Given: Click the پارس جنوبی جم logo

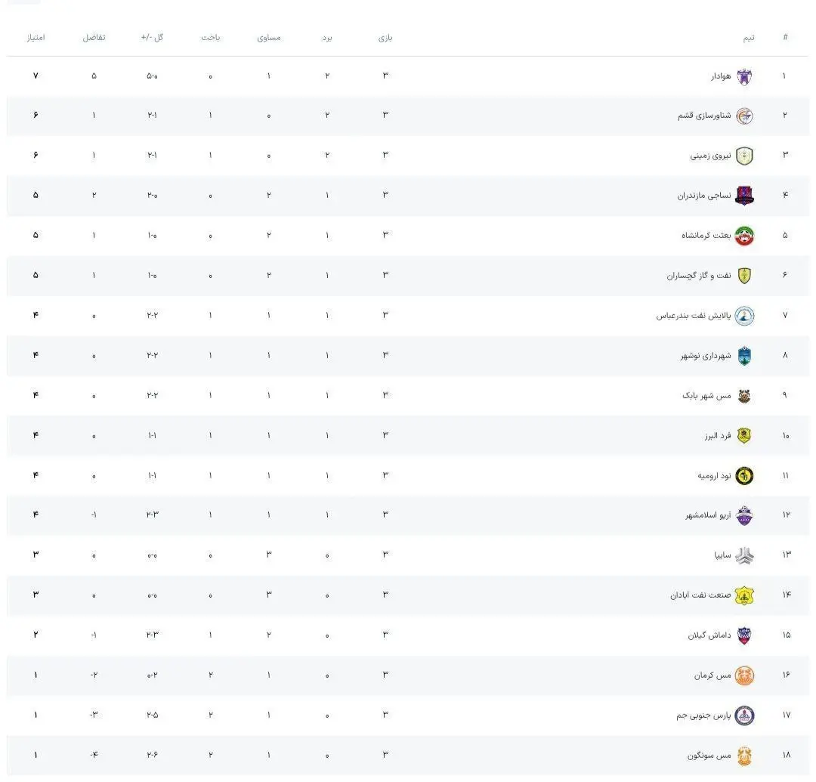Looking at the screenshot, I should 744,716.
